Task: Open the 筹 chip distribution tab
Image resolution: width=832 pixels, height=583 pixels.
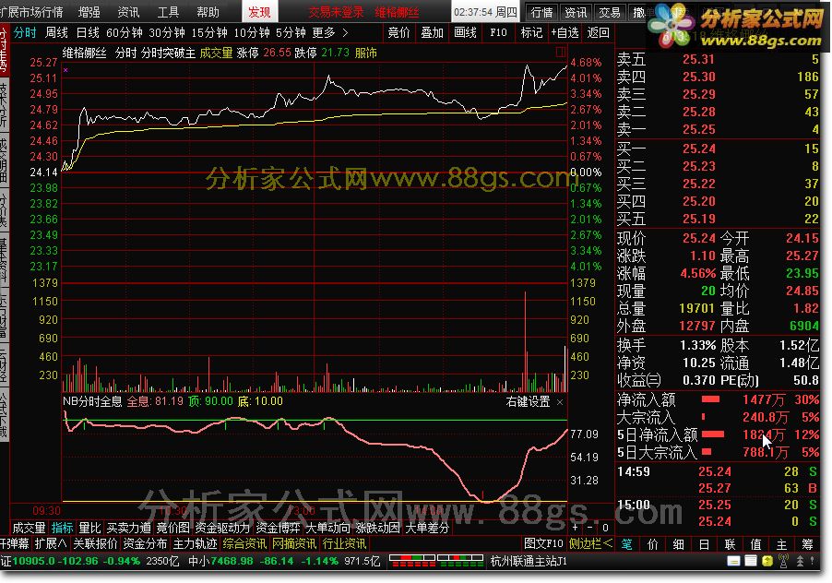Action: point(808,544)
